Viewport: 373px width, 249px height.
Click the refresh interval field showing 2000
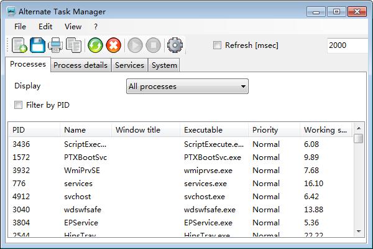click(x=348, y=45)
